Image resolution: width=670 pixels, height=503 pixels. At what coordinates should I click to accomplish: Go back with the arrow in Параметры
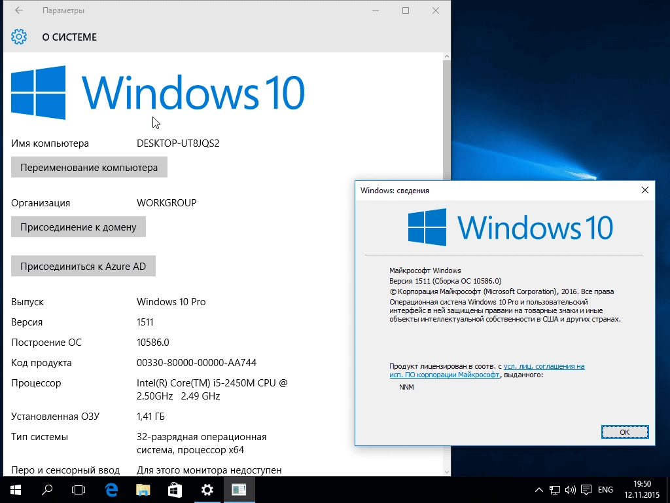coord(19,10)
